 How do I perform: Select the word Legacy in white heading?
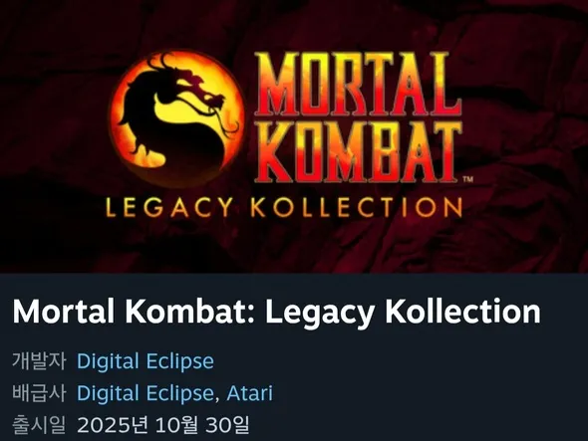point(320,314)
